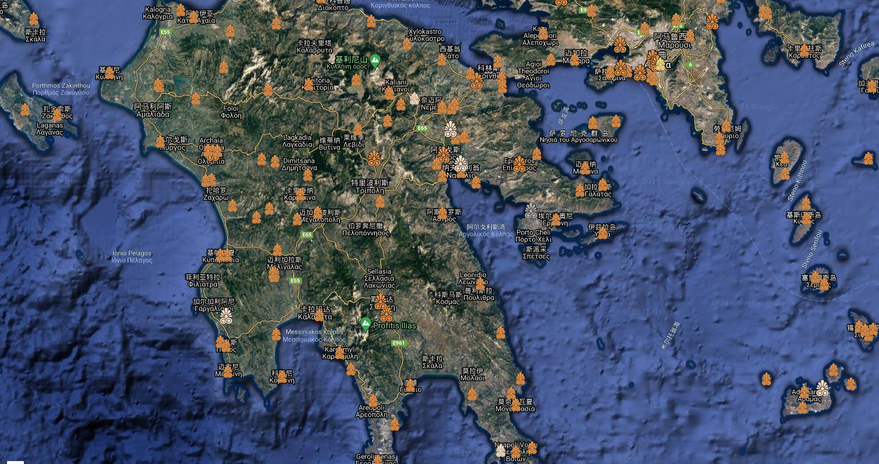The width and height of the screenshot is (879, 464).
Task: Select the large orange marker at Epidavros
Action: 519,164
